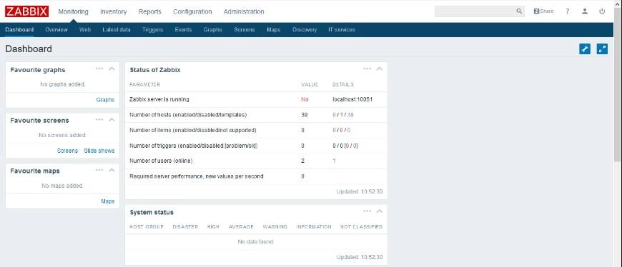This screenshot has width=622, height=267.
Task: Click 'Number of hosts' row label
Action: (x=188, y=115)
